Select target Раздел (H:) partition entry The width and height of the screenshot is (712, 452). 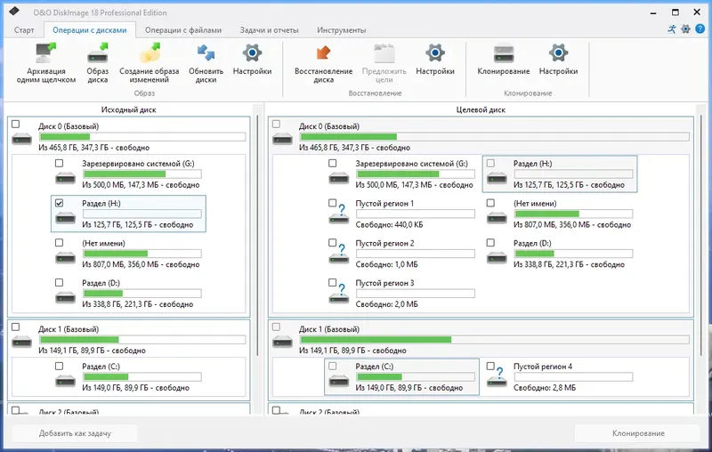pyautogui.click(x=560, y=174)
